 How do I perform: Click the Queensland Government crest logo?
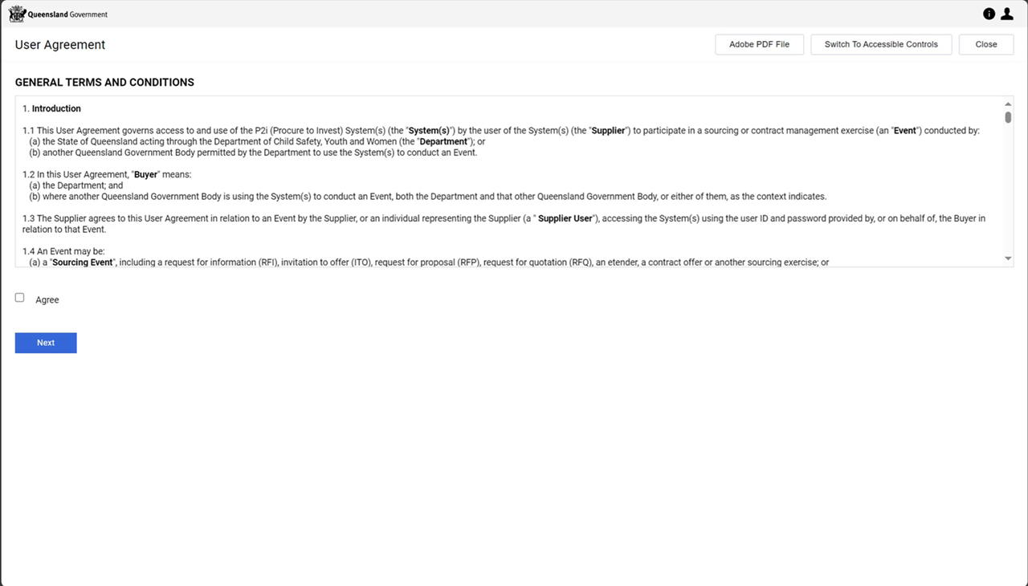(17, 14)
